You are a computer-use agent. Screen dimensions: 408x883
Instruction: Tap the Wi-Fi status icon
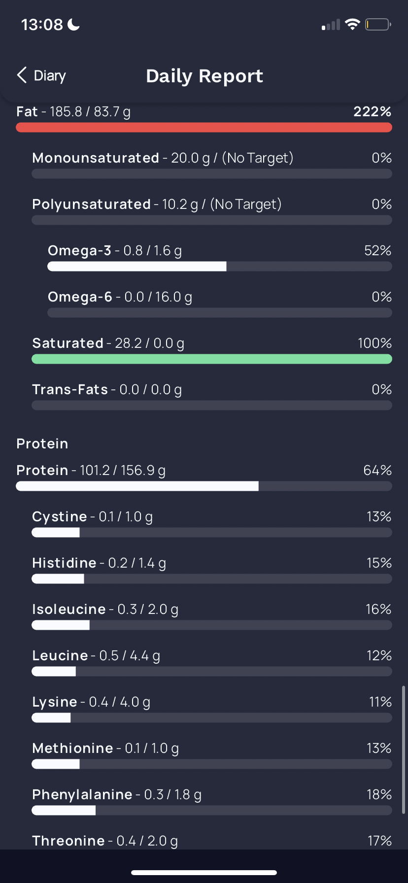(352, 24)
